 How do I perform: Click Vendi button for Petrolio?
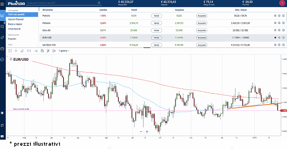click(x=156, y=16)
